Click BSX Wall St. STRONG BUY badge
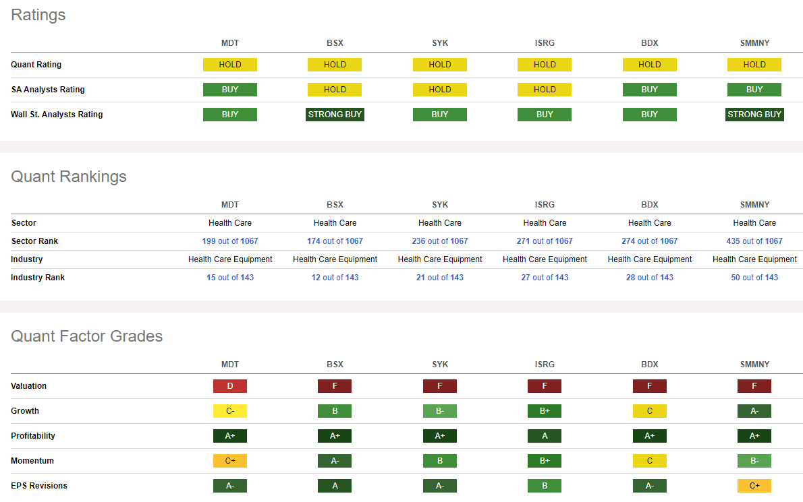803x502 pixels. point(335,115)
